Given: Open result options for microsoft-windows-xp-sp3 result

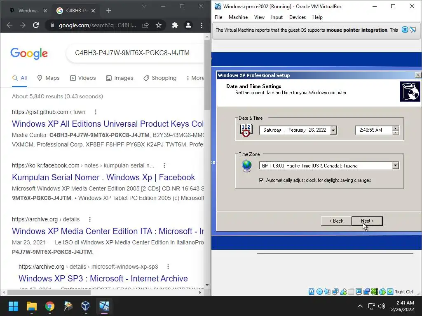Looking at the screenshot, I should click(x=168, y=267).
